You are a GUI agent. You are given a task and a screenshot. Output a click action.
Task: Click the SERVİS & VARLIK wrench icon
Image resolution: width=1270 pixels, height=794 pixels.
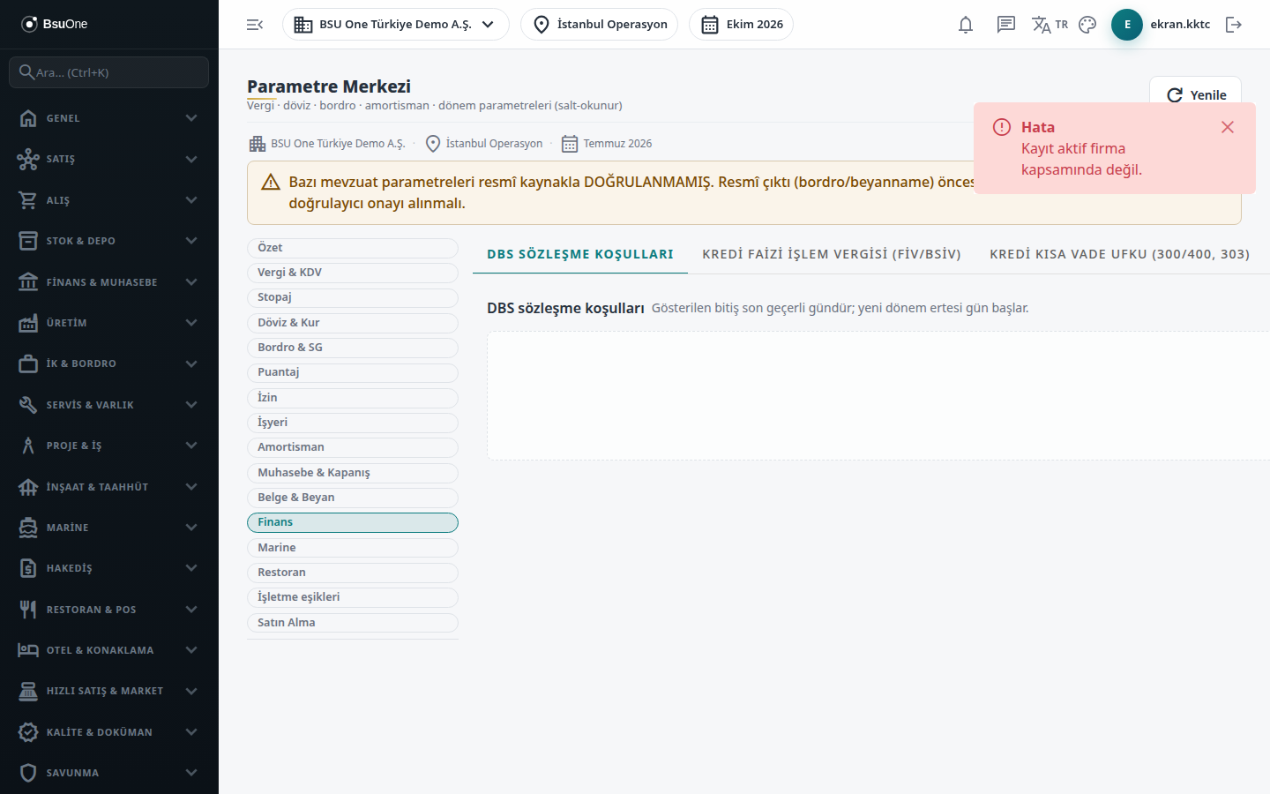[x=28, y=405]
